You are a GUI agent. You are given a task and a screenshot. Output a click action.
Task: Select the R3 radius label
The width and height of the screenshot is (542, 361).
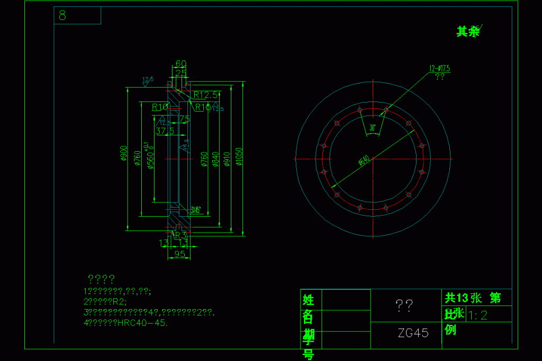point(181,234)
